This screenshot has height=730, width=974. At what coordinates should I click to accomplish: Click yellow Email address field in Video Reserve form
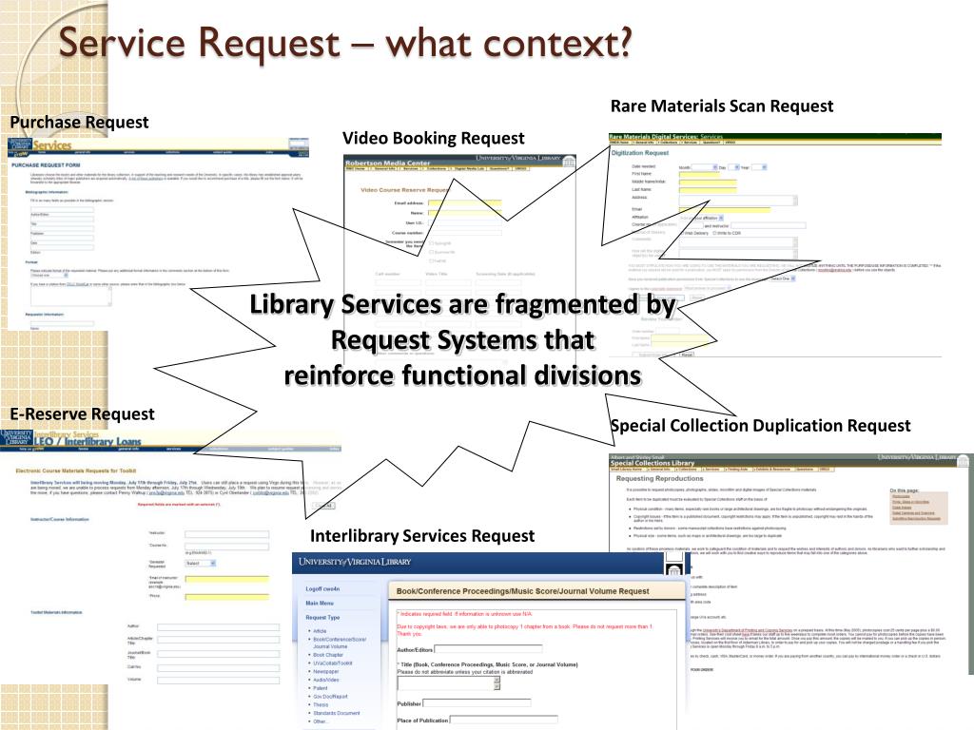(464, 203)
